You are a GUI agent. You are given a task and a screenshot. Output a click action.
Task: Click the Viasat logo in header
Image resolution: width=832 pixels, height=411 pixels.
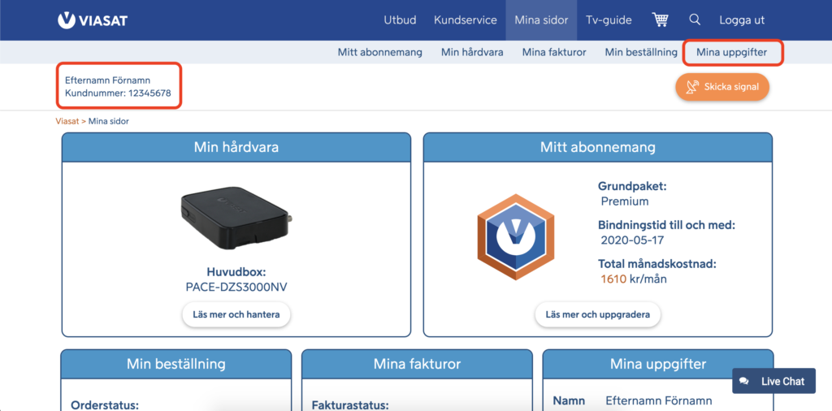[93, 20]
